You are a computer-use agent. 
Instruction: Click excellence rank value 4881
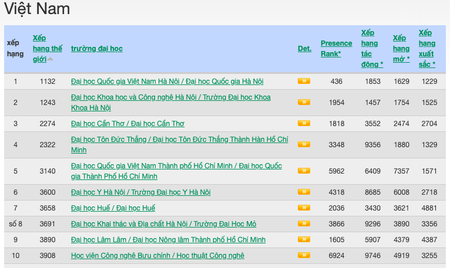click(429, 208)
